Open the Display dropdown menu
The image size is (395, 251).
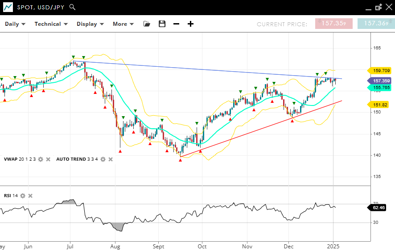tap(90, 24)
